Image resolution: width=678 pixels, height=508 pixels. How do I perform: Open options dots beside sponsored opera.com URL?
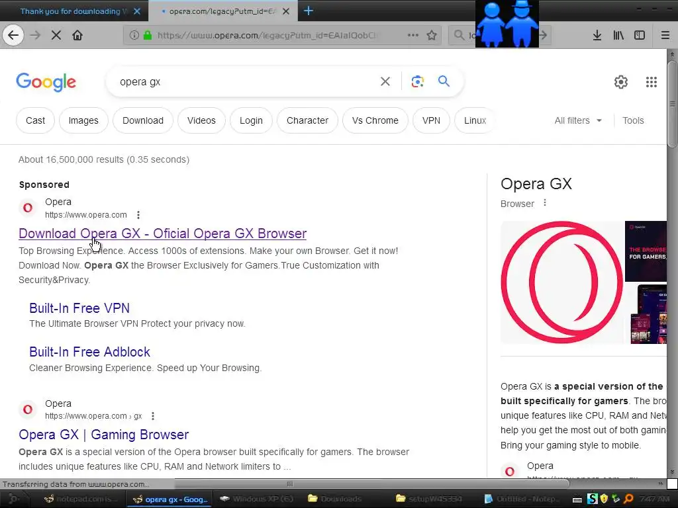pyautogui.click(x=138, y=215)
